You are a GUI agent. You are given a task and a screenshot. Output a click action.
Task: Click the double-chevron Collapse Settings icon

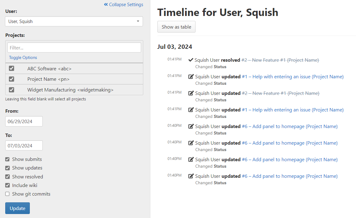point(106,5)
